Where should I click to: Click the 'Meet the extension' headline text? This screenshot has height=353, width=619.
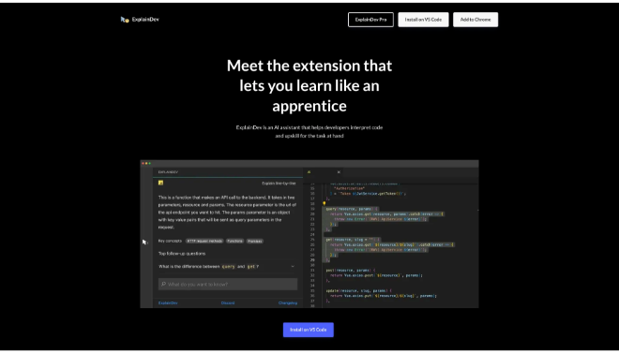(309, 85)
